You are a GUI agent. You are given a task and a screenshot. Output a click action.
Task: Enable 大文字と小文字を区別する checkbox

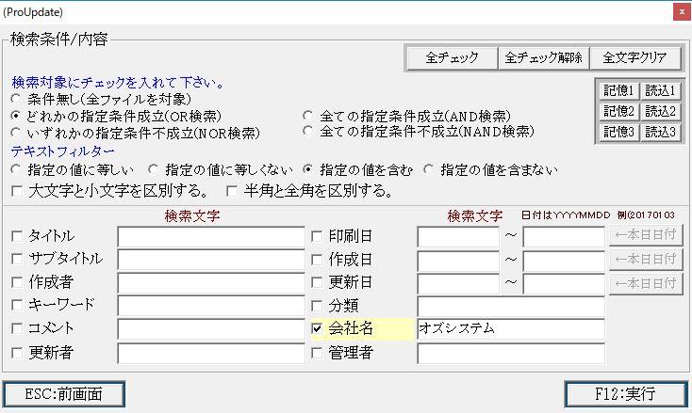click(17, 191)
